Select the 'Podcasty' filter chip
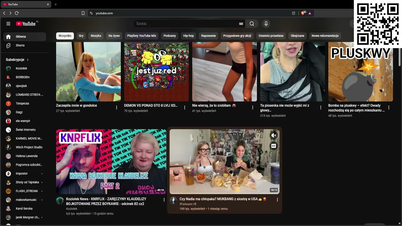The height and width of the screenshot is (226, 402). (x=170, y=36)
